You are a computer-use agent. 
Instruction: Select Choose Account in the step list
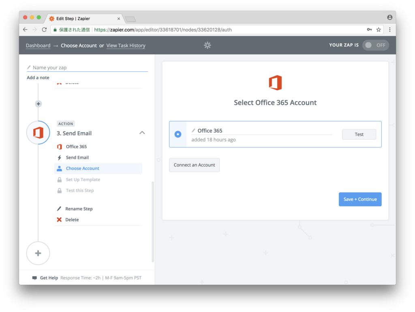98,169
